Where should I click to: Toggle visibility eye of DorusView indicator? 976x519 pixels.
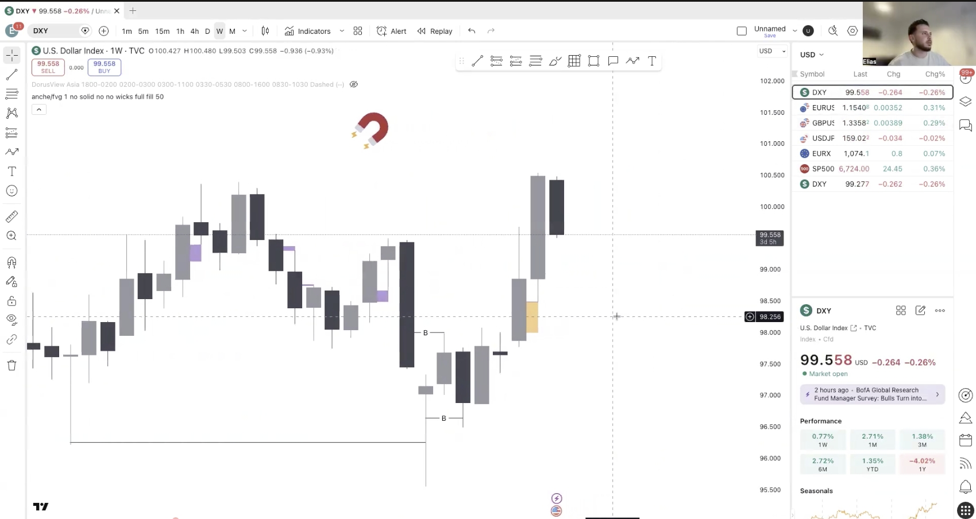click(354, 84)
